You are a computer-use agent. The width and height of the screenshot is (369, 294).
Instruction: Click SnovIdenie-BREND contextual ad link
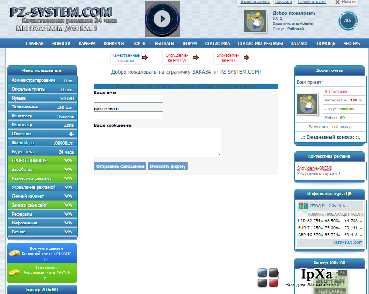coord(315,168)
